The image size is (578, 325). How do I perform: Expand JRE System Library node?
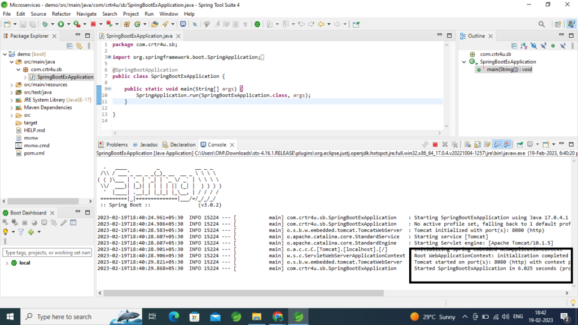(12, 100)
